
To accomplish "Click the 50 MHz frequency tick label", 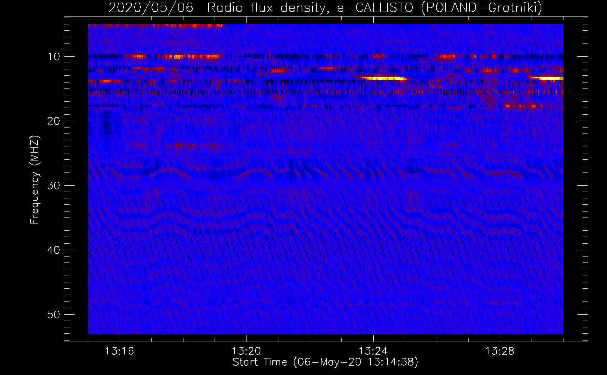I will [54, 315].
